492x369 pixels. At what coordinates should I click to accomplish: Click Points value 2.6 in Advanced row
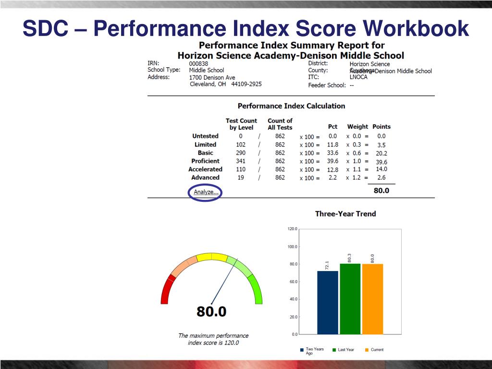click(x=381, y=177)
